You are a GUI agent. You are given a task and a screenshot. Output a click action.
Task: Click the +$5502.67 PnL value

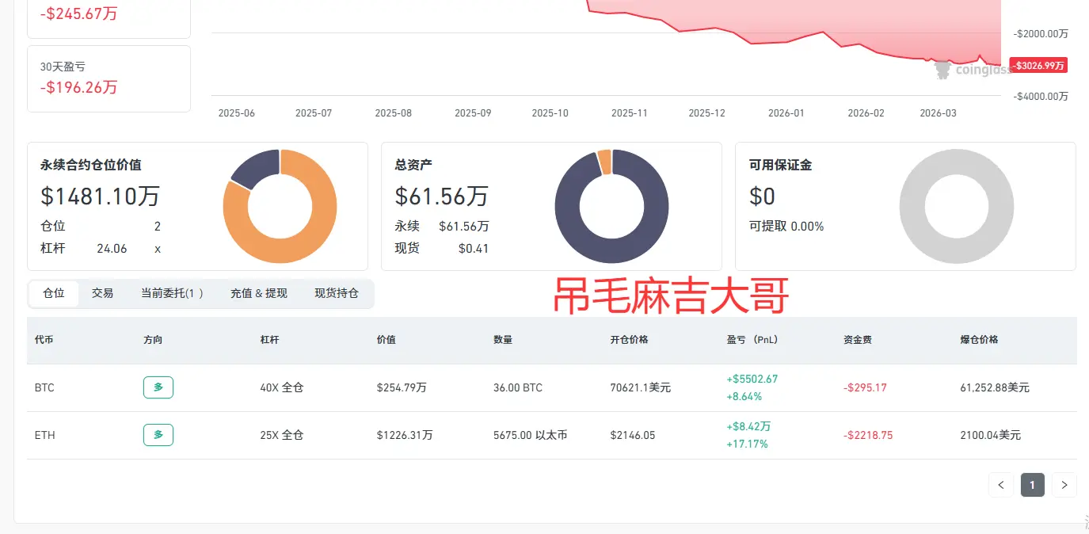[752, 380]
